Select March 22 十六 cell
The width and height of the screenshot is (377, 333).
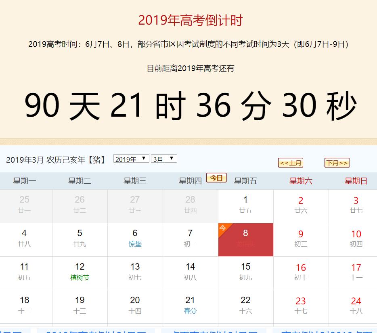pos(246,306)
